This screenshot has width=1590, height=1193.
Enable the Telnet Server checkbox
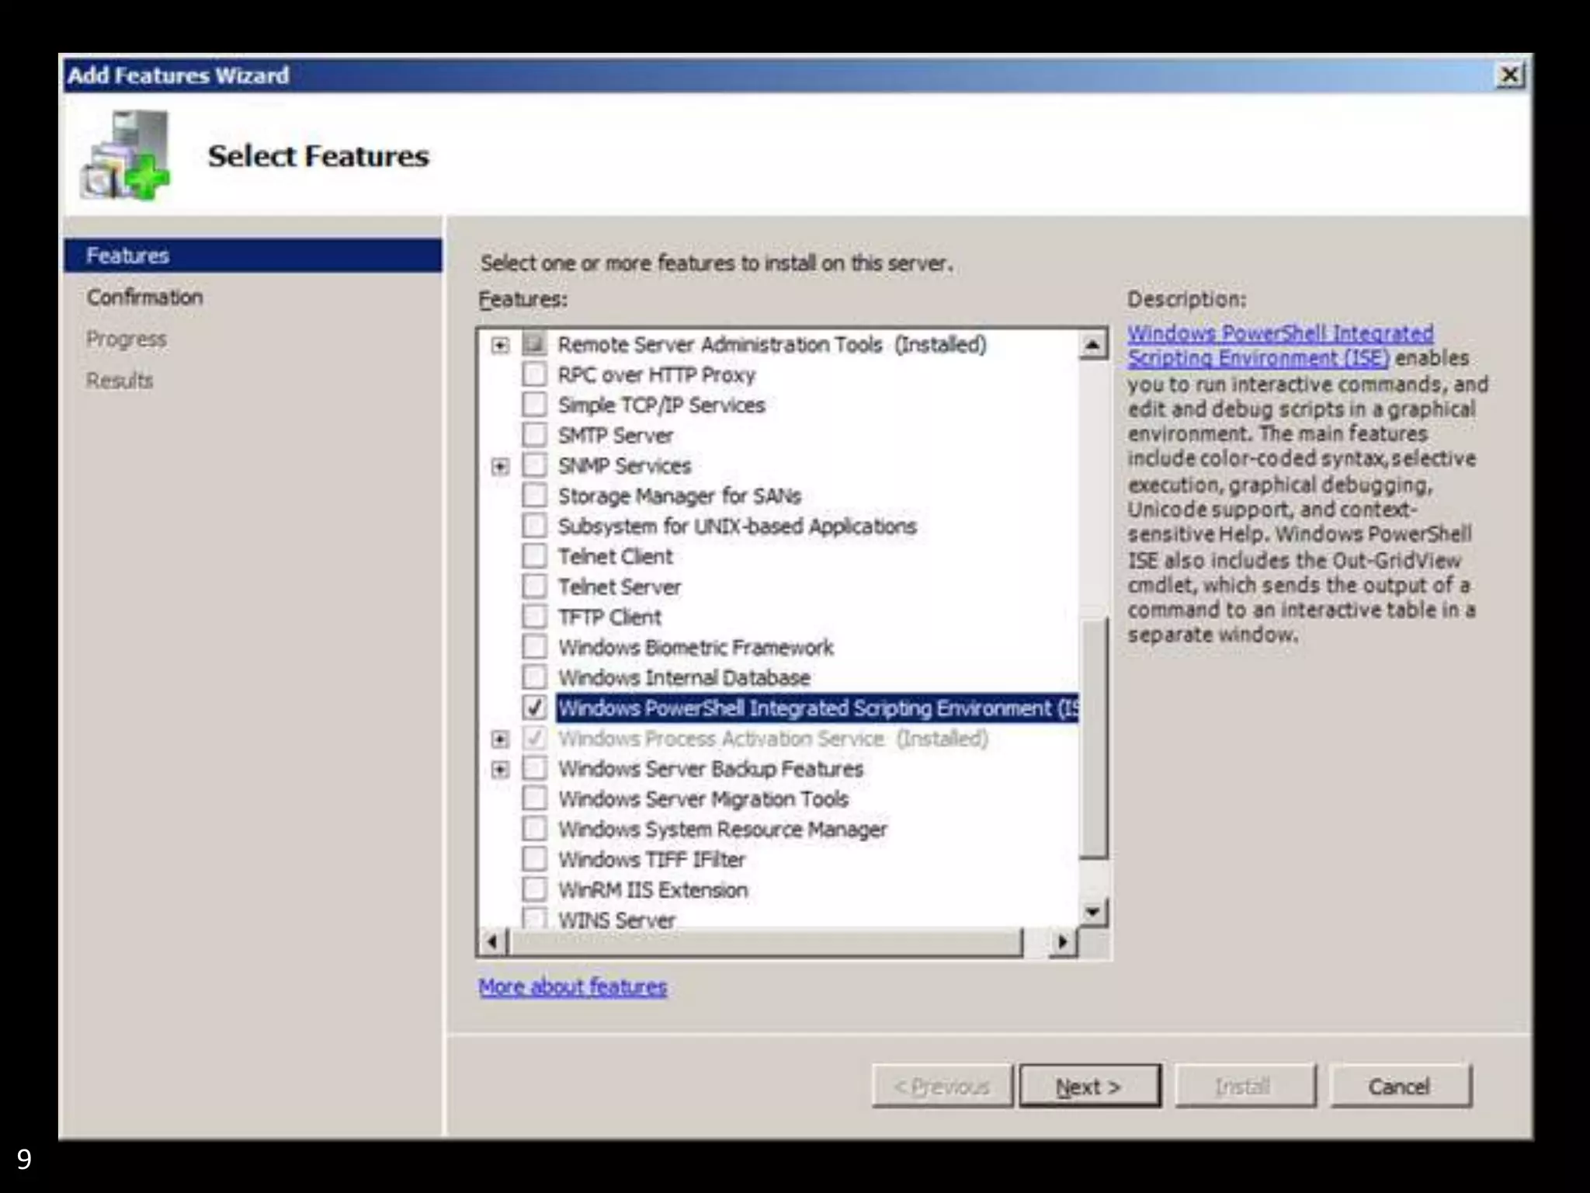point(534,586)
